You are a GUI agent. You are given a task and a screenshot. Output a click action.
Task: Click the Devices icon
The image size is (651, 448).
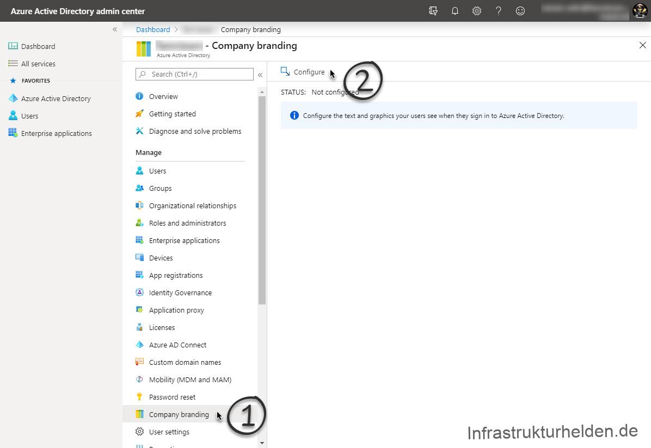point(139,258)
